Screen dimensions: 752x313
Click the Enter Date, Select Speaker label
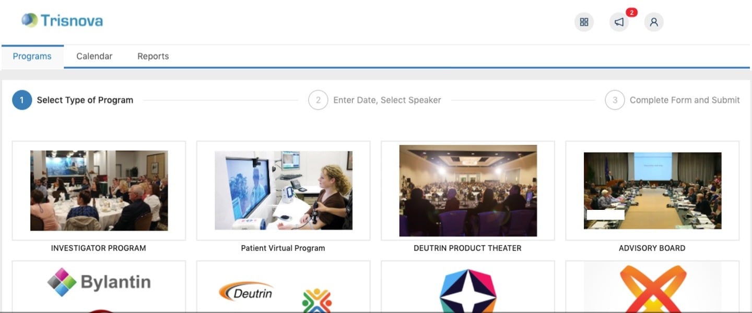click(387, 100)
